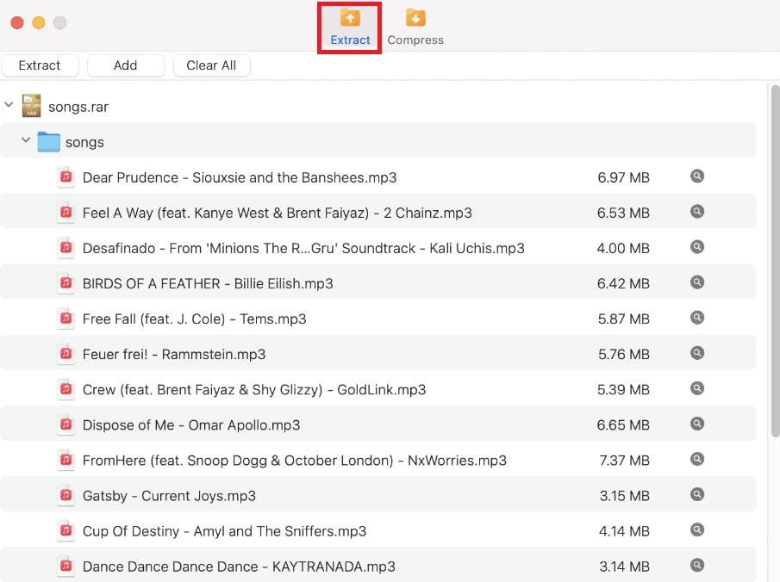Minimize the window with the yellow button
The image size is (780, 582).
(39, 23)
